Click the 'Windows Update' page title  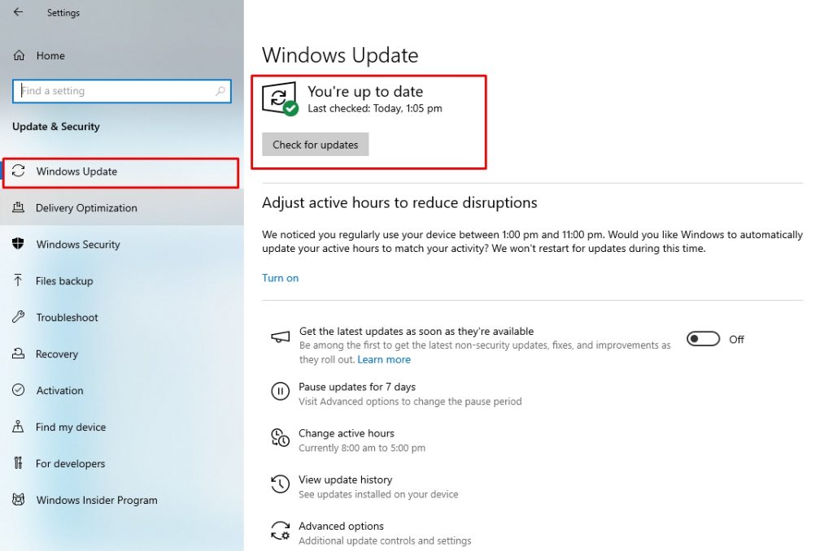tap(340, 55)
